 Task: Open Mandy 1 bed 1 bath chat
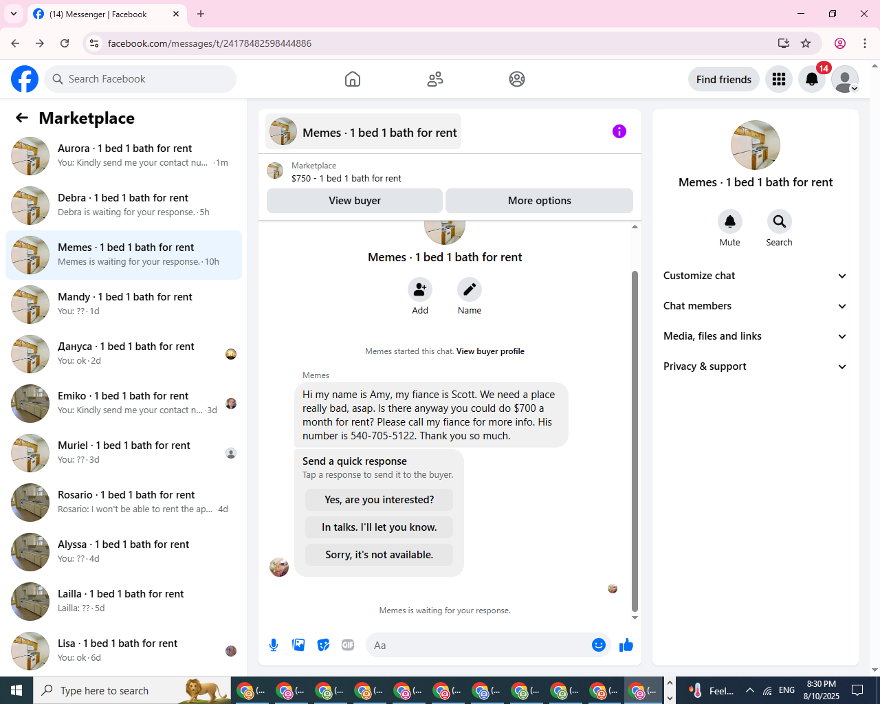pyautogui.click(x=124, y=305)
